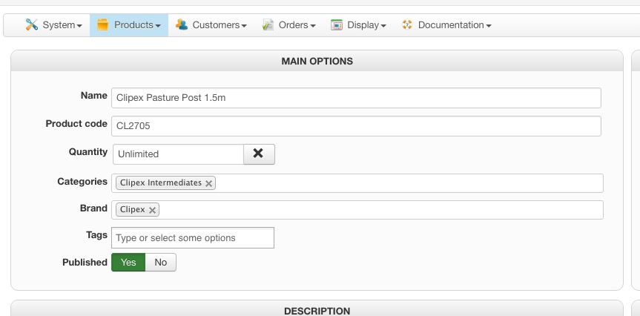Expand the System menu arrow
The height and width of the screenshot is (316, 640).
(79, 26)
